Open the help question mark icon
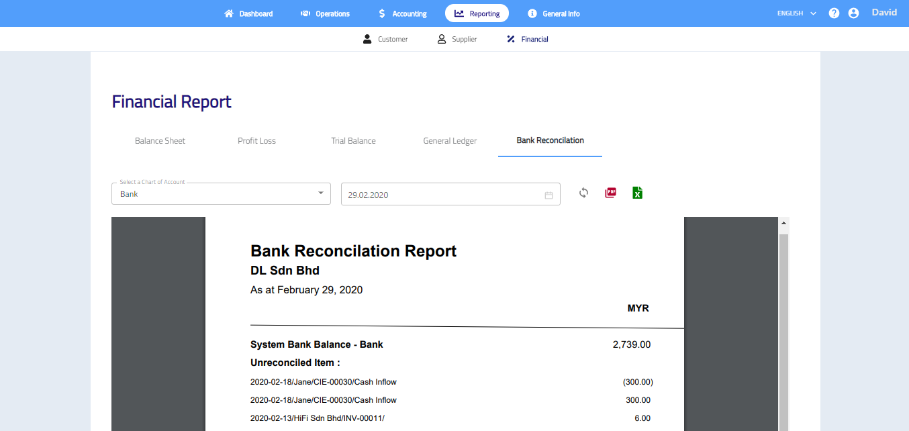The height and width of the screenshot is (431, 909). coord(834,13)
